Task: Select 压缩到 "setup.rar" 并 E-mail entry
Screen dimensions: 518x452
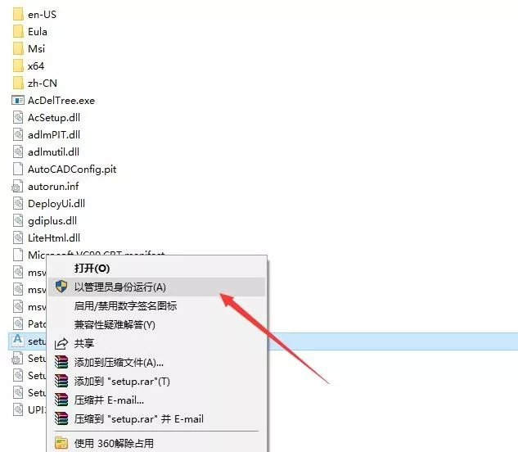Action: click(x=139, y=419)
